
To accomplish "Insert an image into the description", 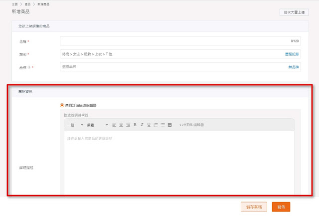I will tap(170, 125).
